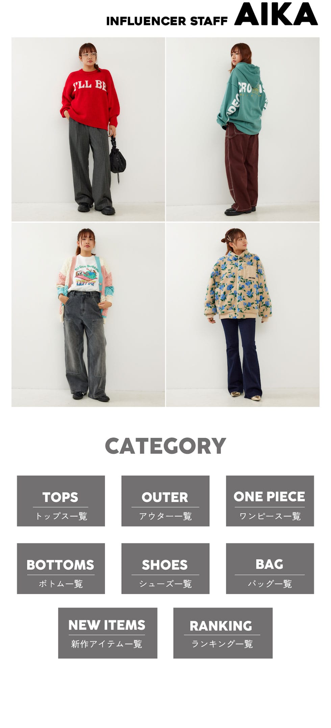
Task: Click the gray pinstripe wide pants
Action: coord(91,164)
